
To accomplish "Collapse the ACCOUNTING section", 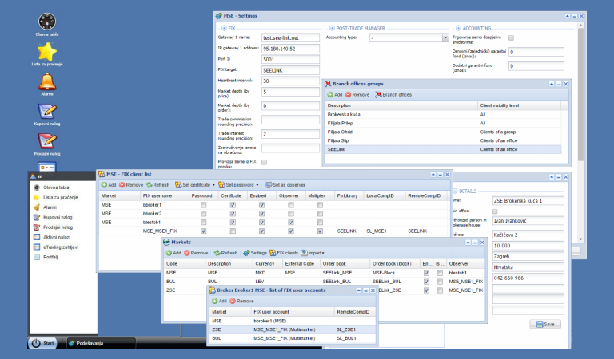I will click(458, 28).
